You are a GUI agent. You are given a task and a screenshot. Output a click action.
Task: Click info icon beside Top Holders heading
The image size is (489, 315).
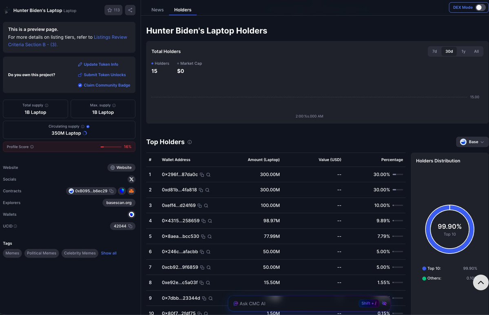pyautogui.click(x=190, y=142)
